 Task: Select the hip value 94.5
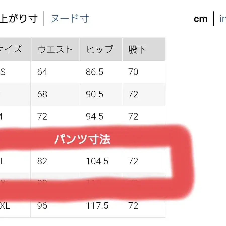click(95, 117)
